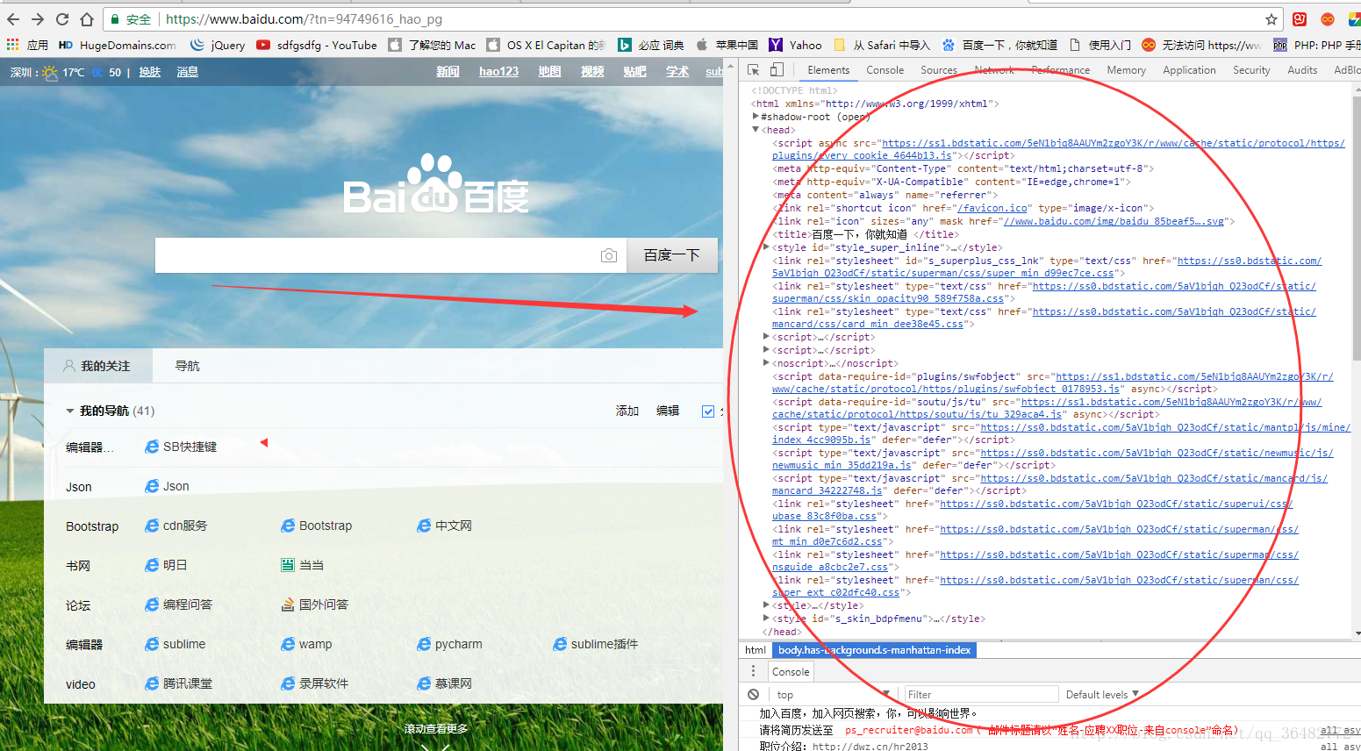Viewport: 1361px width, 751px height.
Task: Click the browser address bar
Action: 693,19
